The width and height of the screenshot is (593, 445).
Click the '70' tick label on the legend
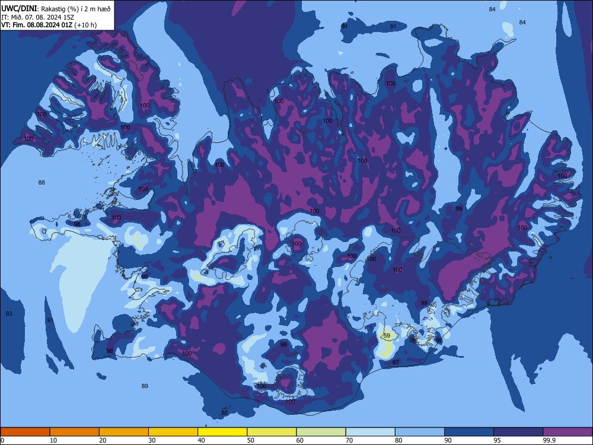(349, 440)
